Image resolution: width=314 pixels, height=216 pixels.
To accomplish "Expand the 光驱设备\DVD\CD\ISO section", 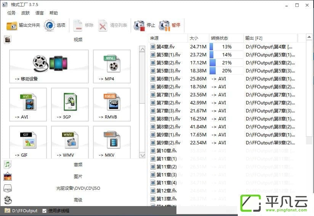I will [x=78, y=188].
